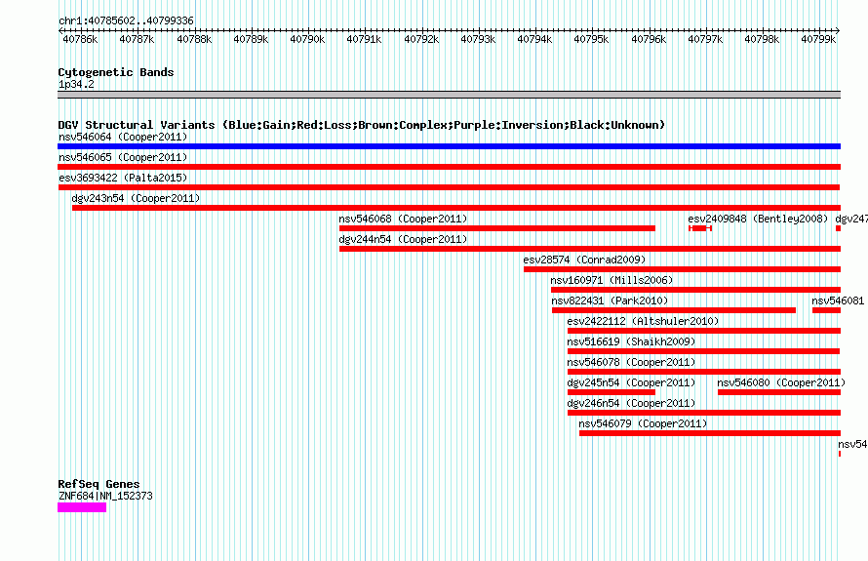
Task: Click the magenta ZNF684 gene bar
Action: pyautogui.click(x=82, y=507)
